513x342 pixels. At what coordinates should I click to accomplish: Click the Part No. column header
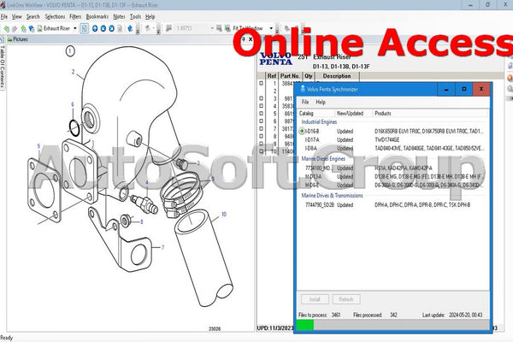[x=290, y=76]
